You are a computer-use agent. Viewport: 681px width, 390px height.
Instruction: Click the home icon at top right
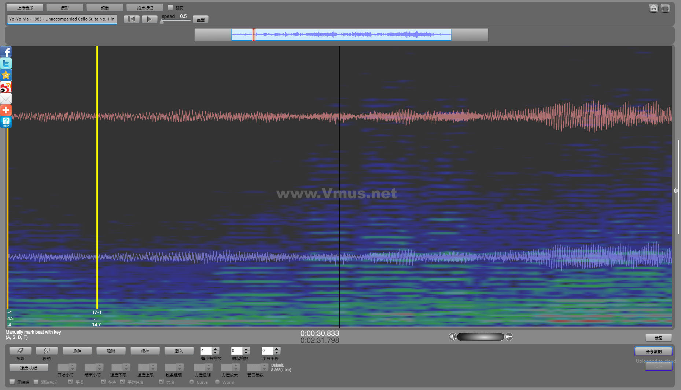(x=653, y=8)
